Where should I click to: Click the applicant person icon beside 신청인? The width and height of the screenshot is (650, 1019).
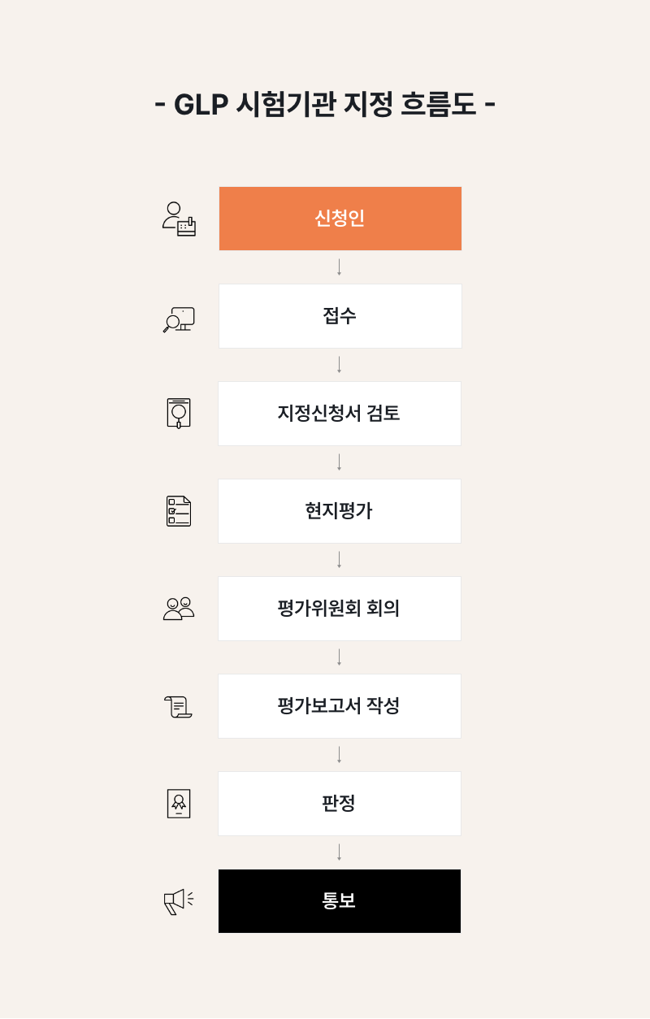(x=179, y=219)
